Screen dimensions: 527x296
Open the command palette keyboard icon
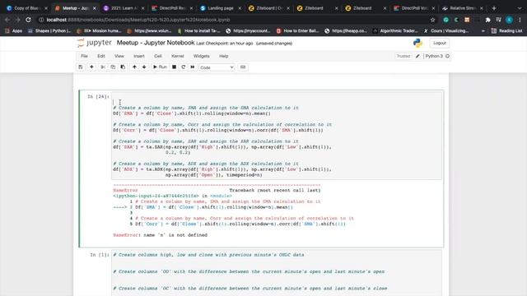(243, 67)
